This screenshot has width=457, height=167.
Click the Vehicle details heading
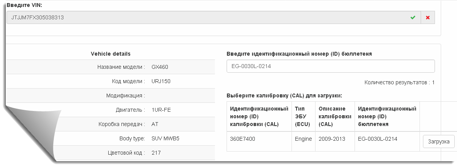[110, 54]
